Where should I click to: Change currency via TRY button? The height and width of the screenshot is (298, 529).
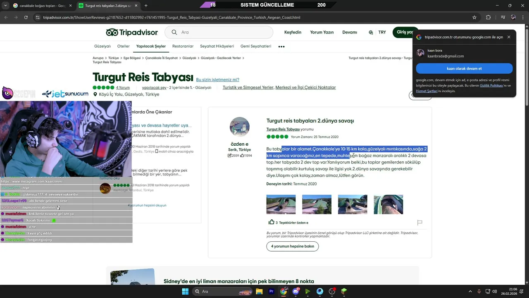pos(382,32)
